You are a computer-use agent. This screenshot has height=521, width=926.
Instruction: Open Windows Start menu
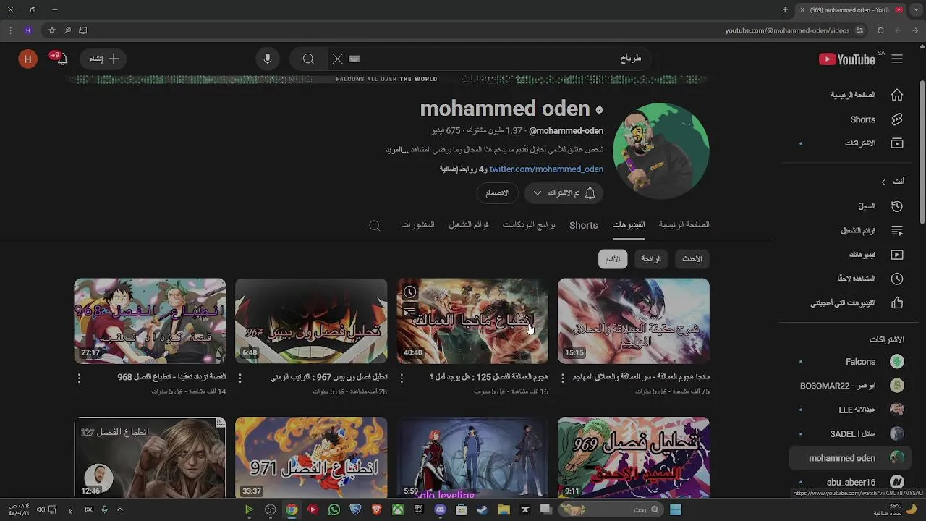tap(676, 509)
